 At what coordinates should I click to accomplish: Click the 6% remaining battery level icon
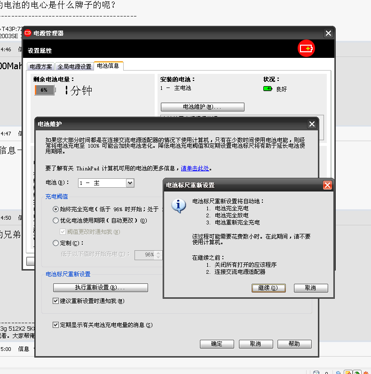pos(45,90)
